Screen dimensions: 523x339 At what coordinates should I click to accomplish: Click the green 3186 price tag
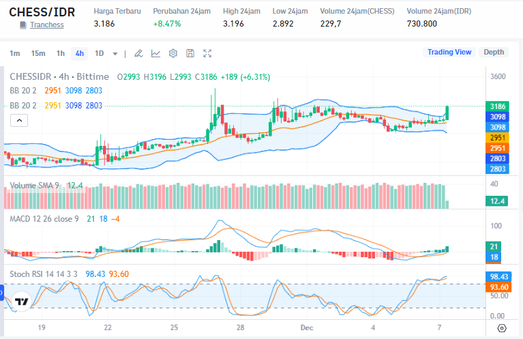[x=497, y=106]
